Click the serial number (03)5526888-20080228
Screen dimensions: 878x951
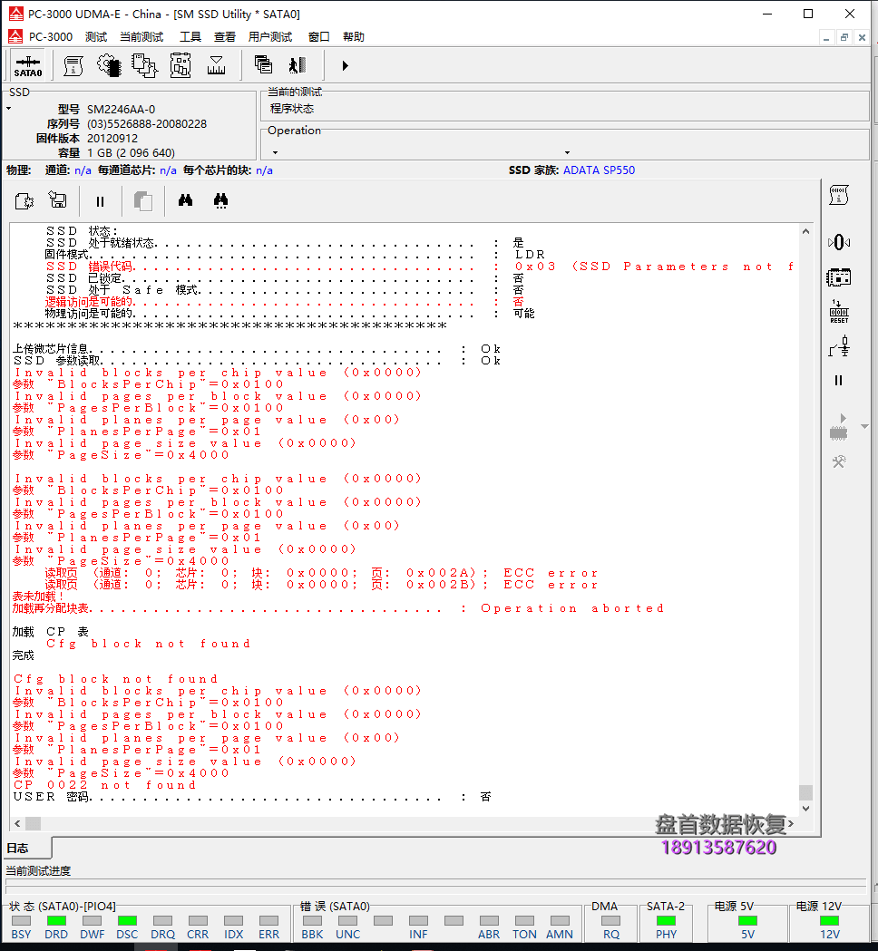(147, 123)
